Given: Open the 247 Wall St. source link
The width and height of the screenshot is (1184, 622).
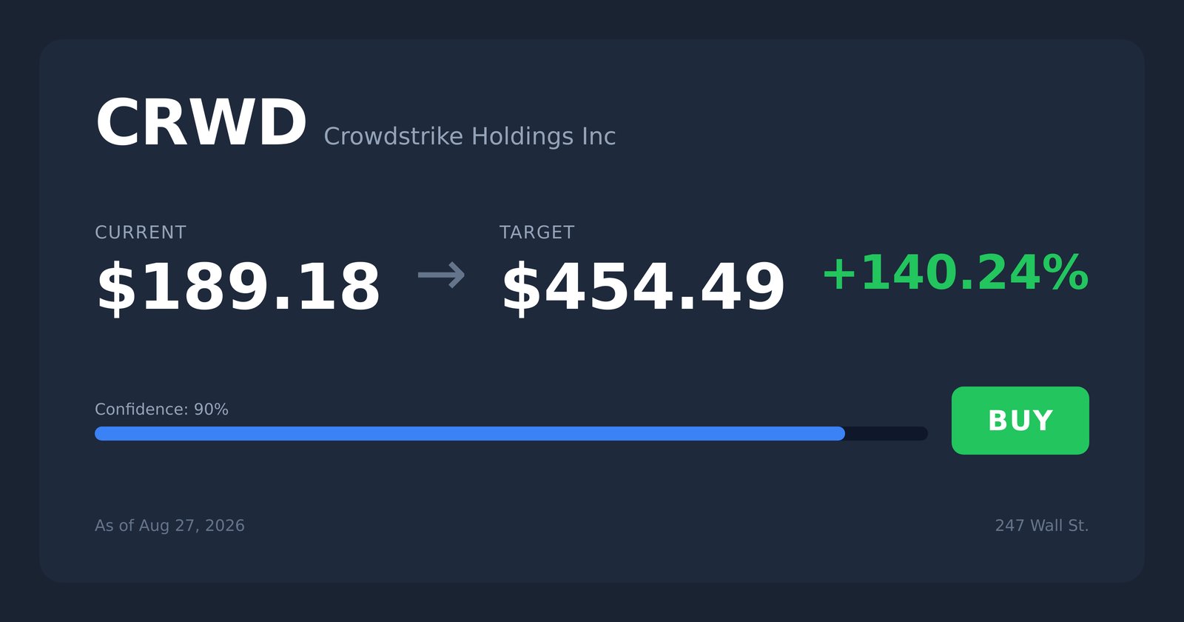Looking at the screenshot, I should tap(1042, 526).
